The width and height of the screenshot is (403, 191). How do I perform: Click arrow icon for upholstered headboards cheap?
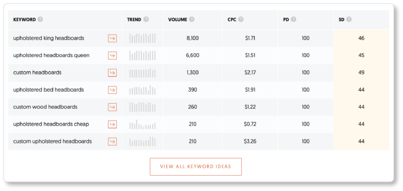pyautogui.click(x=112, y=124)
